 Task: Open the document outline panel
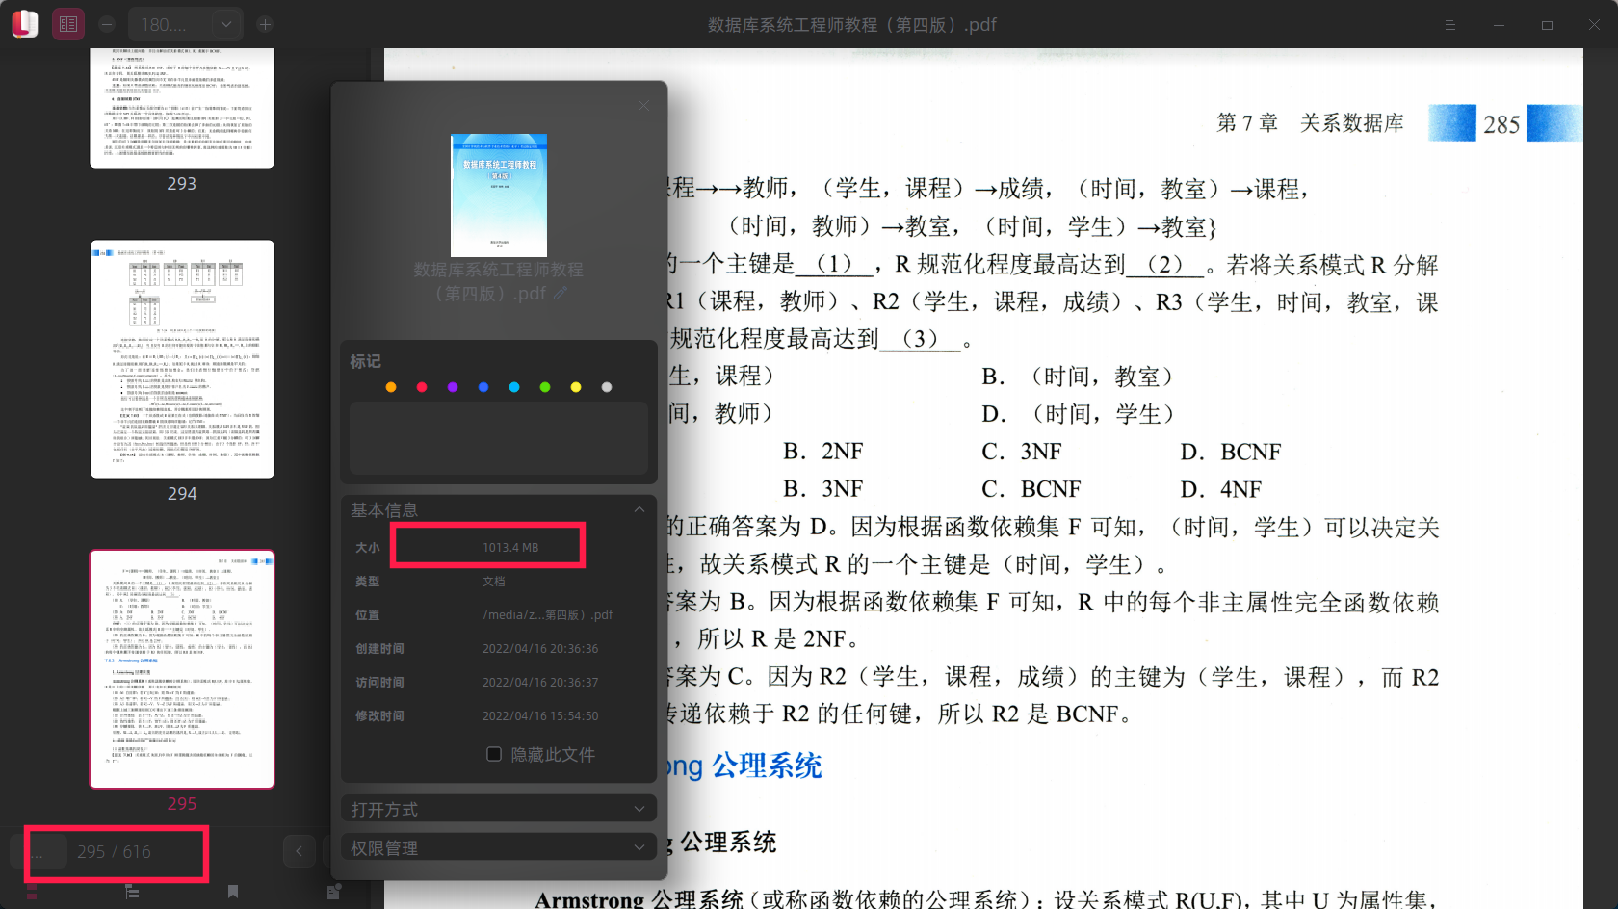click(x=132, y=892)
